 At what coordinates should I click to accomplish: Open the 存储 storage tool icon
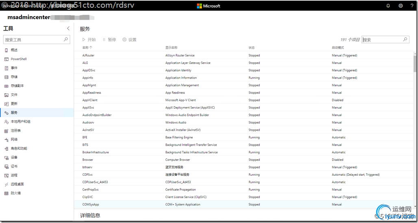point(7,77)
